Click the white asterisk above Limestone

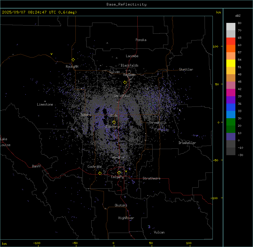click(x=45, y=101)
